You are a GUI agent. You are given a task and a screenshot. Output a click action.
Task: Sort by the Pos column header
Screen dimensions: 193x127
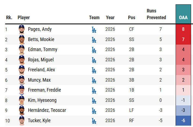132,18
